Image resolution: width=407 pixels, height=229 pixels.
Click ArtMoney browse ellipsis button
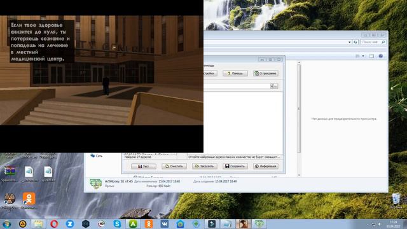[275, 86]
